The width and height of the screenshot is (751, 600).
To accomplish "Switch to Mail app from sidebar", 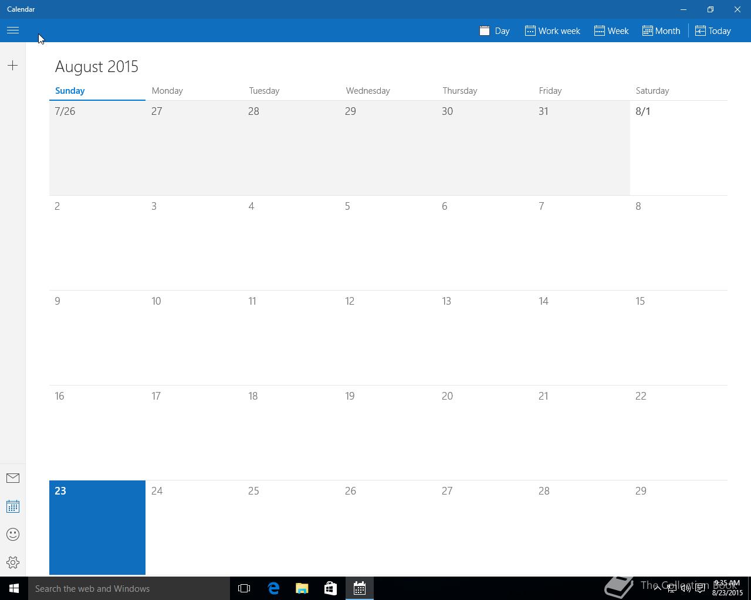I will point(13,478).
